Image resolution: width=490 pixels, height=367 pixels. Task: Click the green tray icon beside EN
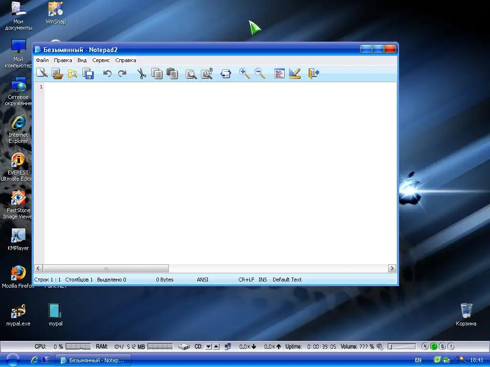point(437,360)
